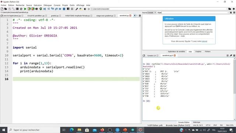The width and height of the screenshot is (236, 133).
Task: Open a file using folder toolbar icon
Action: [6, 9]
